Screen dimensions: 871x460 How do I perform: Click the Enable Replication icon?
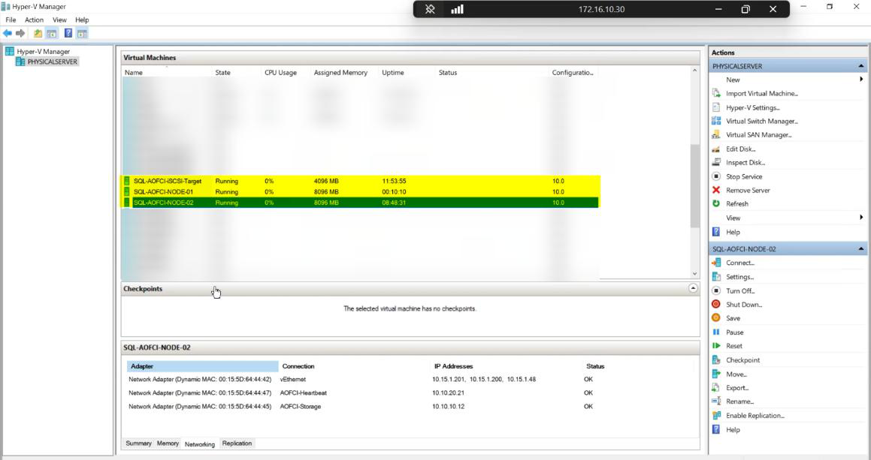point(716,415)
